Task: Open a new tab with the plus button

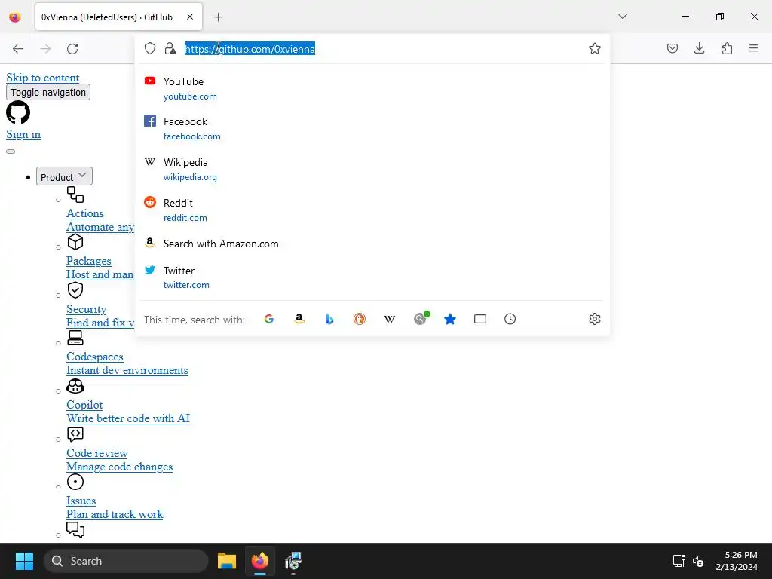Action: click(x=218, y=17)
